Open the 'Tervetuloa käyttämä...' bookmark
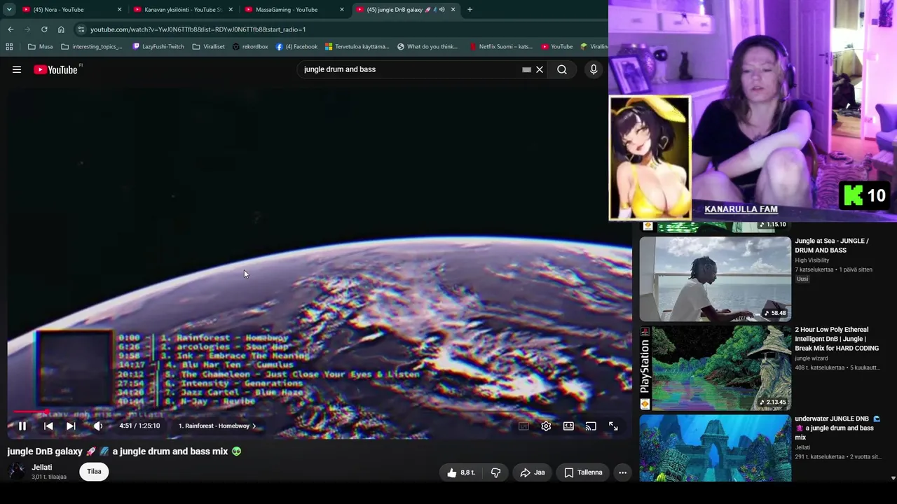897x504 pixels. tap(357, 47)
